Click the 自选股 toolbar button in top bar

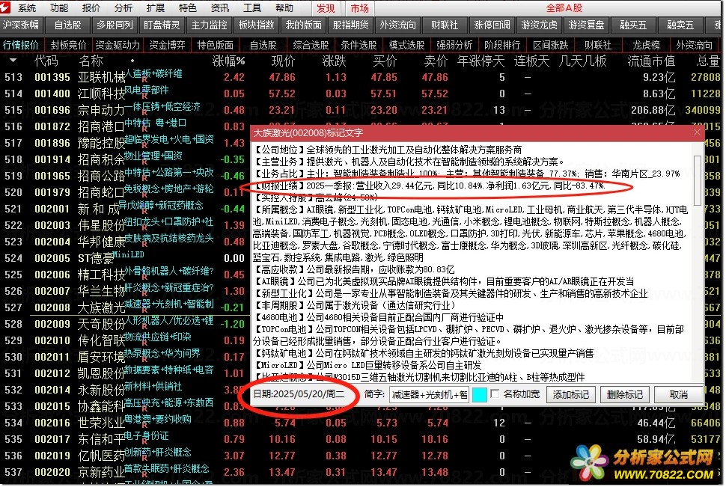pos(67,25)
